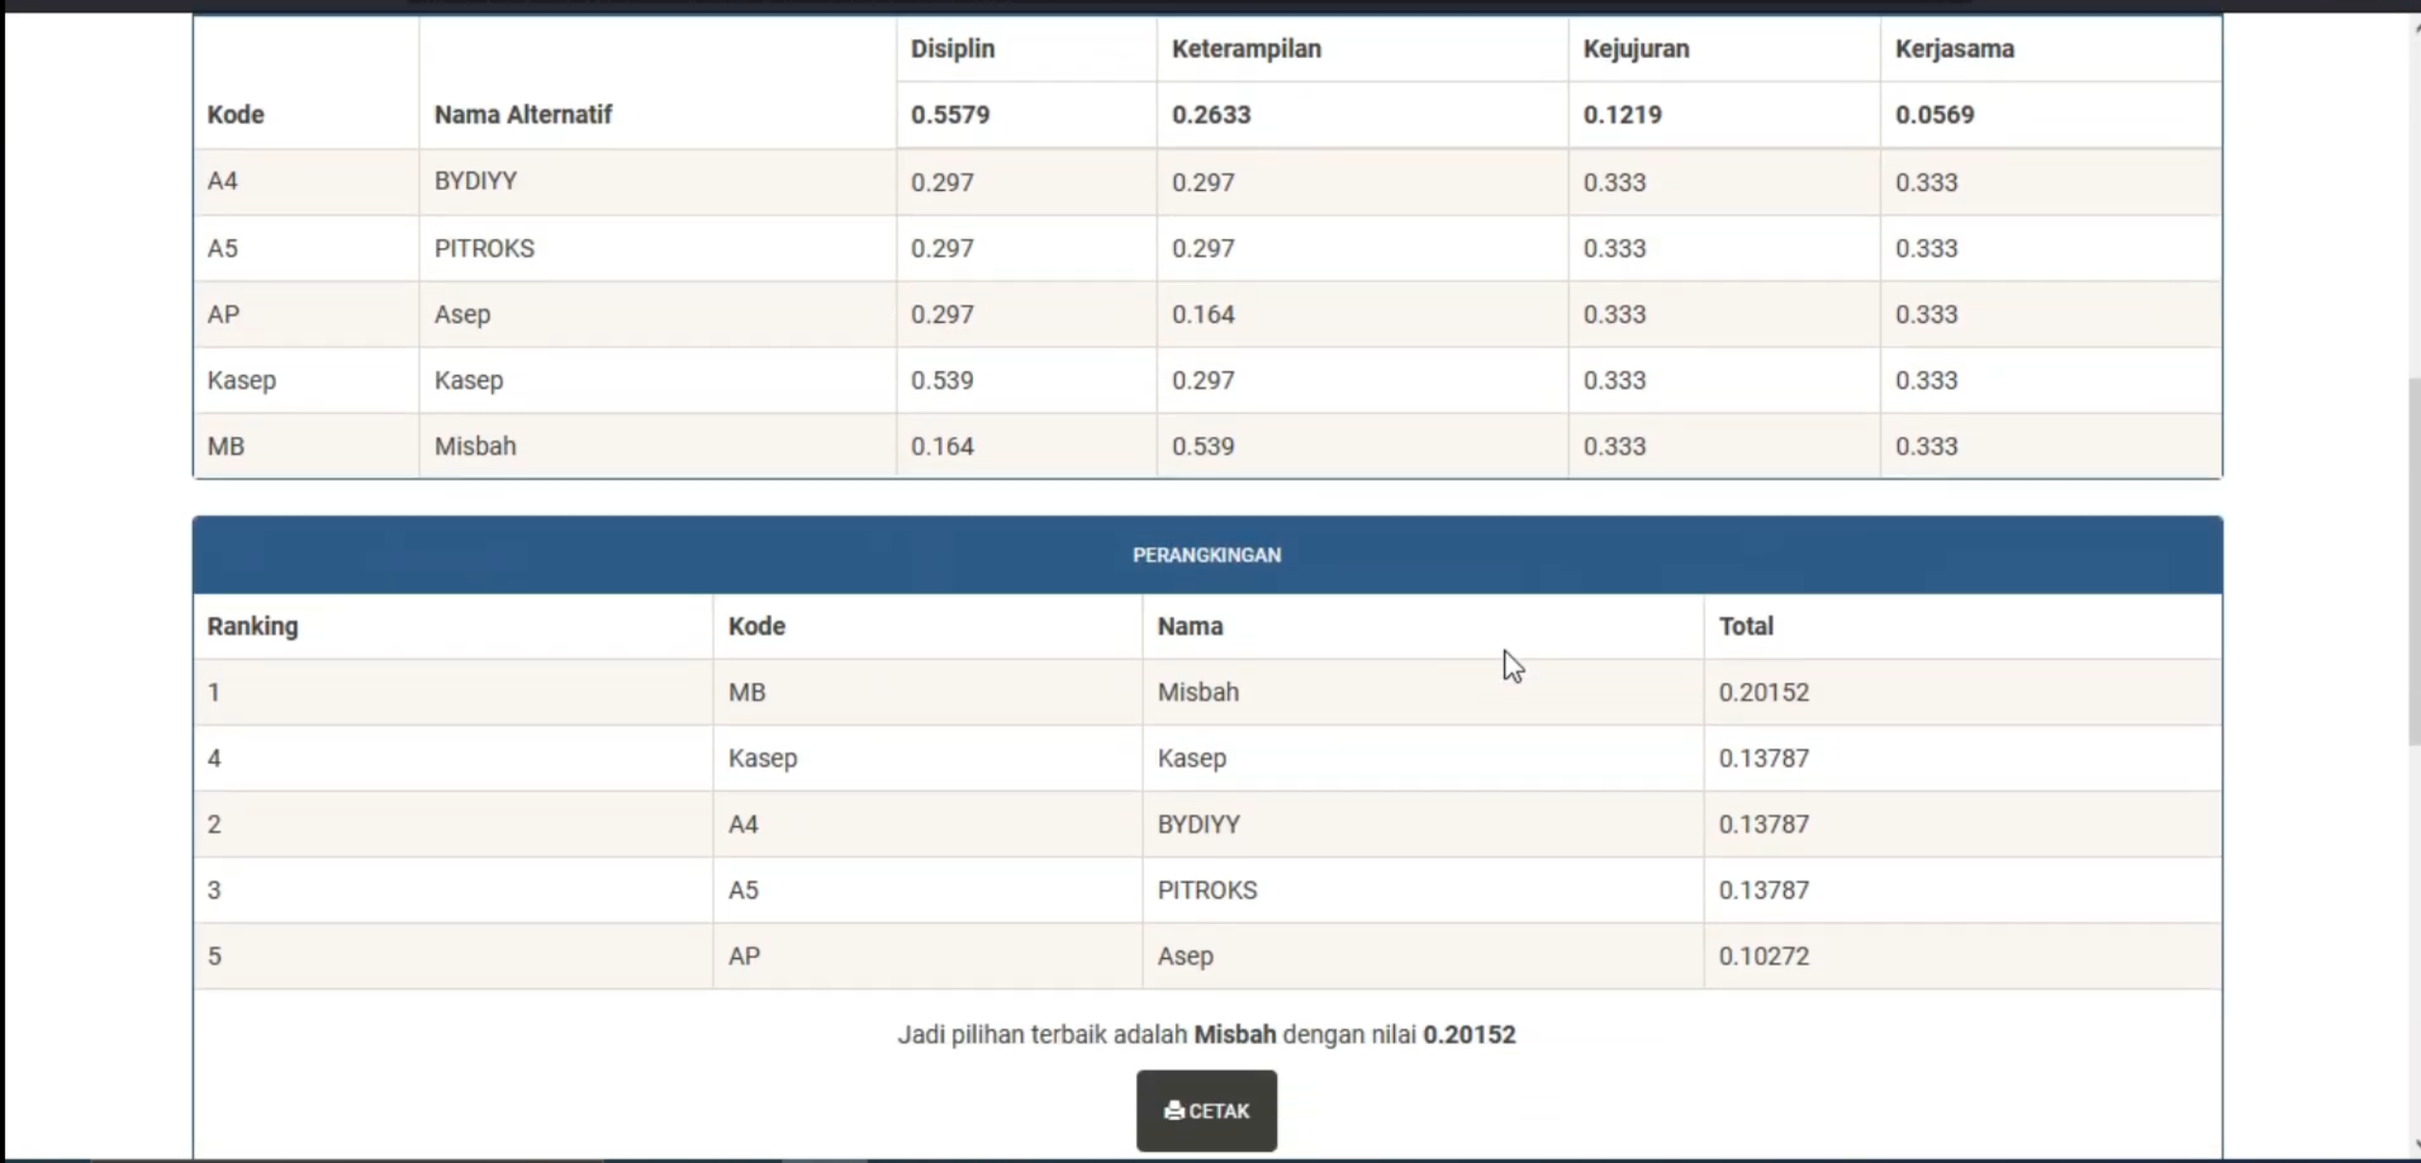The image size is (2421, 1163).
Task: Click the Disiplin value 0.164 for Misbah
Action: tap(942, 446)
